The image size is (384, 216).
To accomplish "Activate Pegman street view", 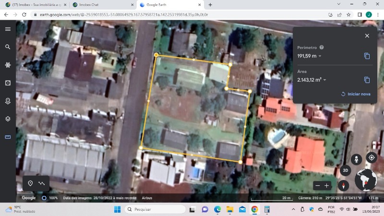I will tap(356, 160).
